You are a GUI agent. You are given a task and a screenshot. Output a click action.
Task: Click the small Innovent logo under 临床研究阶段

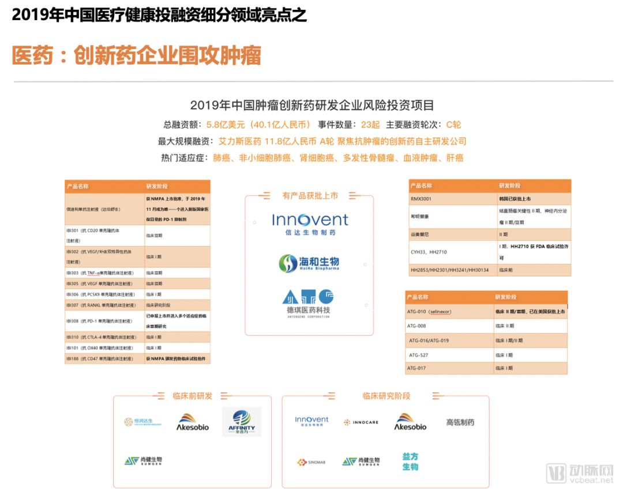(x=311, y=421)
